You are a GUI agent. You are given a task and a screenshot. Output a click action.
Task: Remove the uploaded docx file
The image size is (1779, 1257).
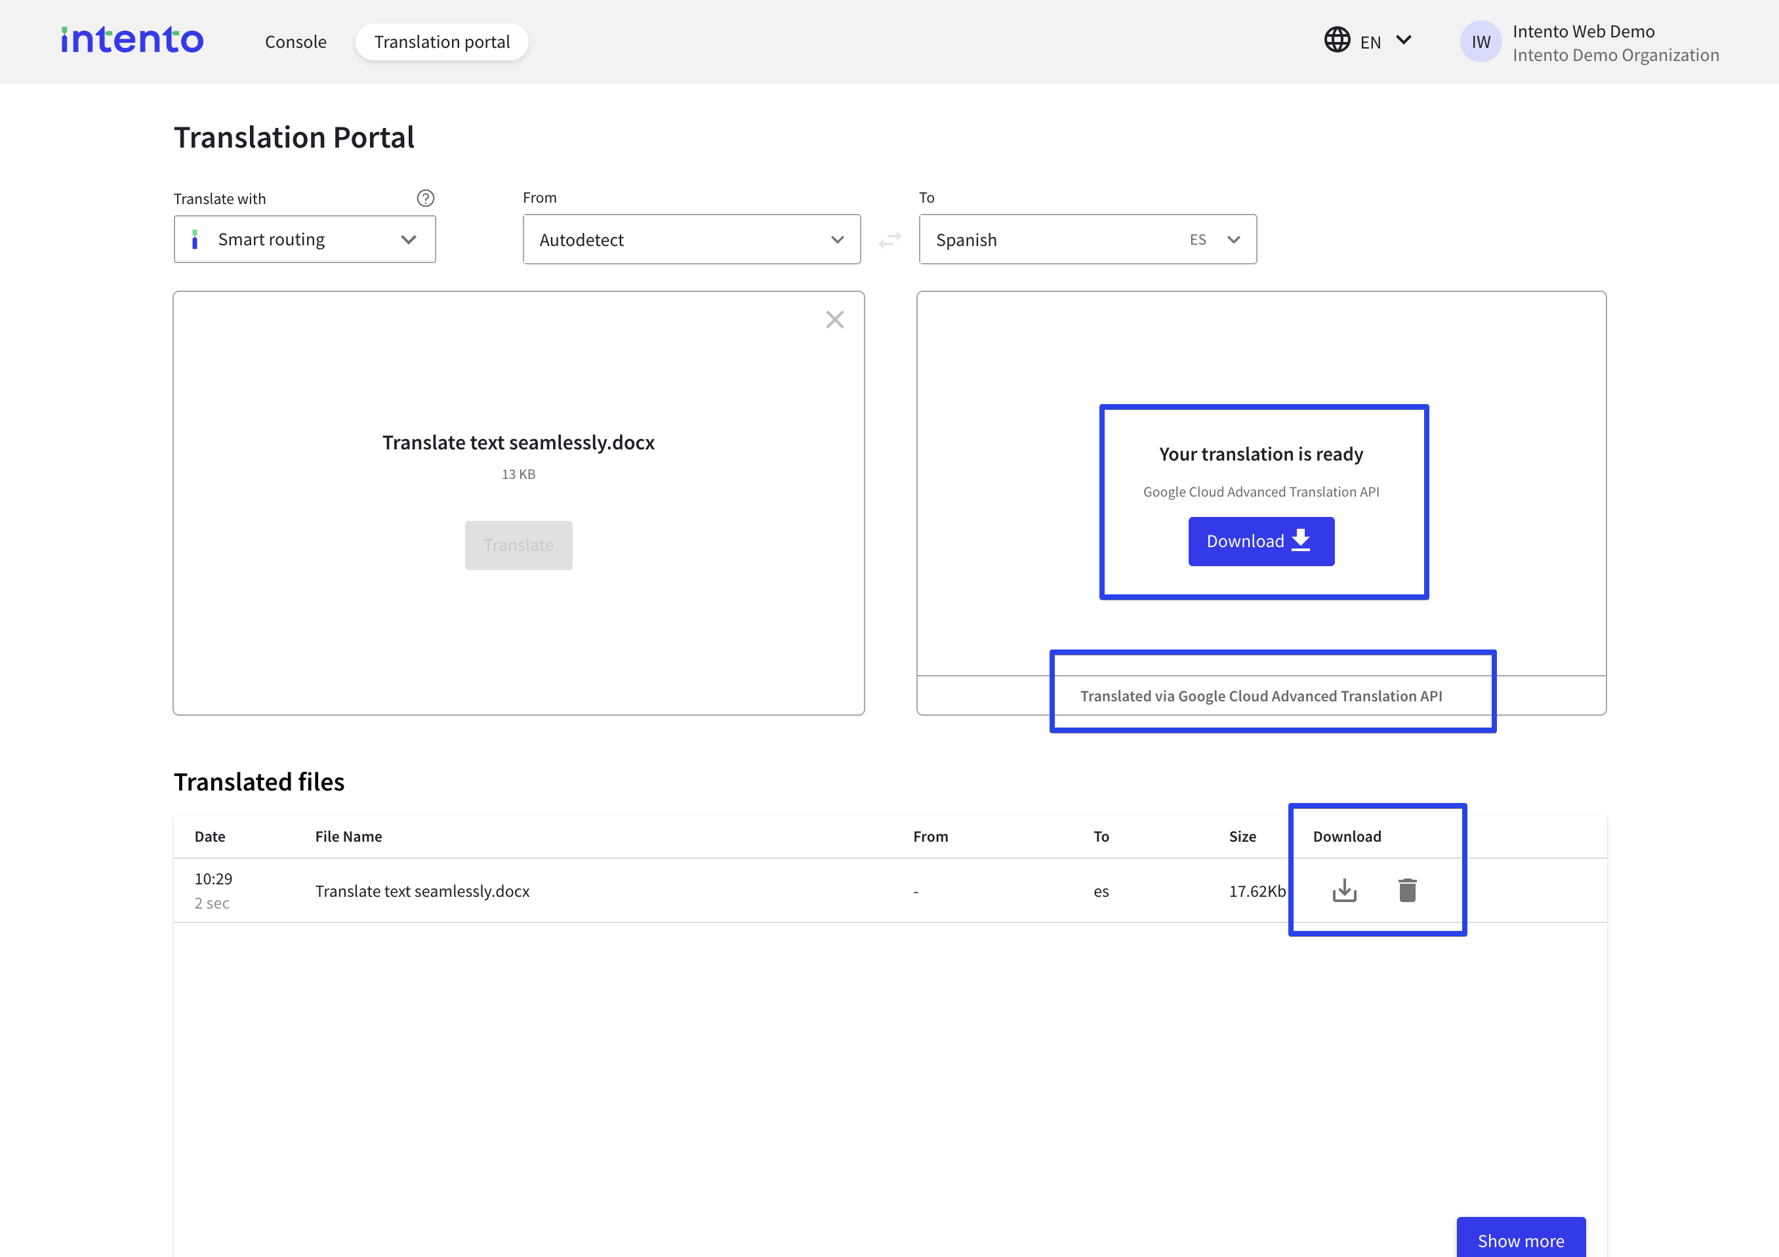834,319
